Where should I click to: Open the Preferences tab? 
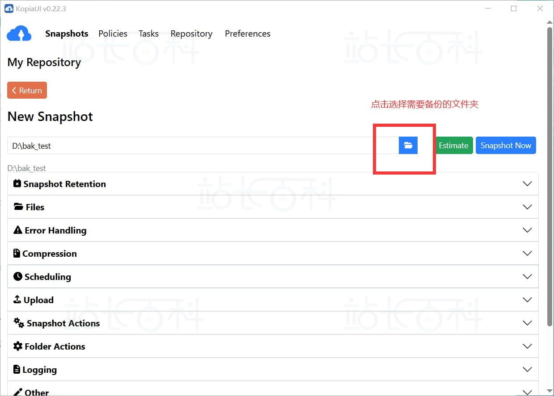coord(248,33)
